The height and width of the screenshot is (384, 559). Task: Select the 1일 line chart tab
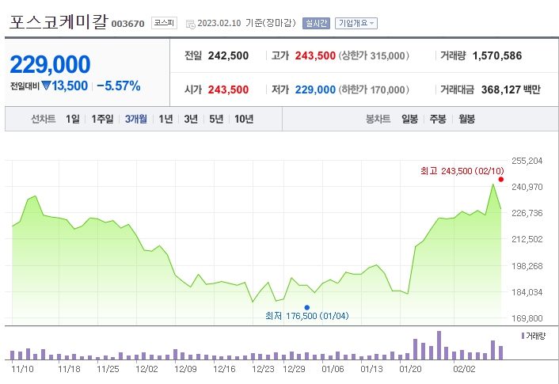pos(73,119)
